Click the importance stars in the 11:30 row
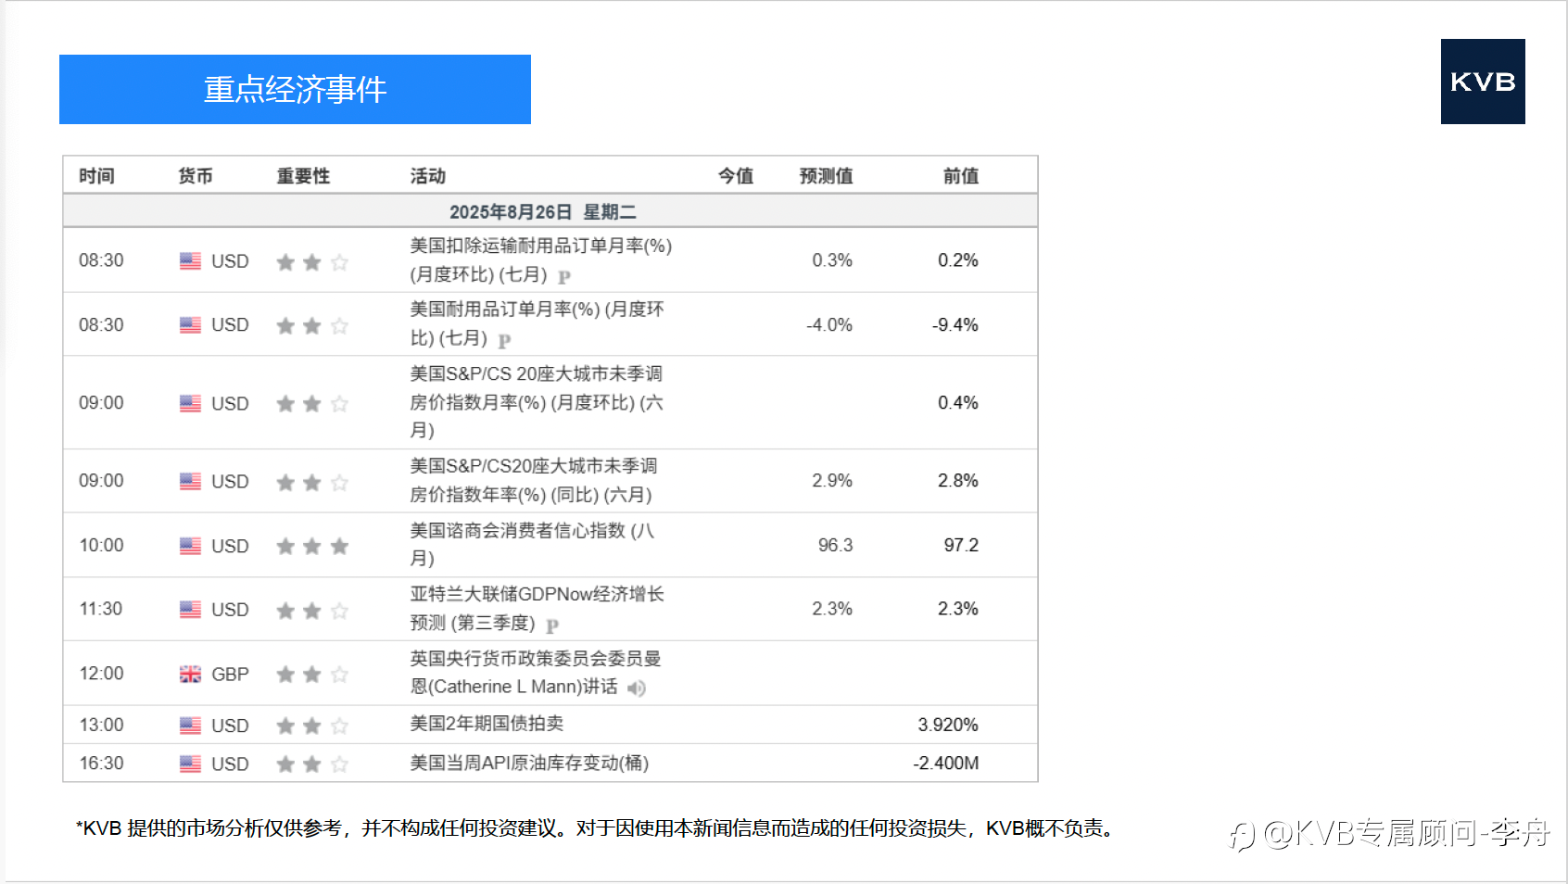The height and width of the screenshot is (884, 1568). pyautogui.click(x=312, y=610)
